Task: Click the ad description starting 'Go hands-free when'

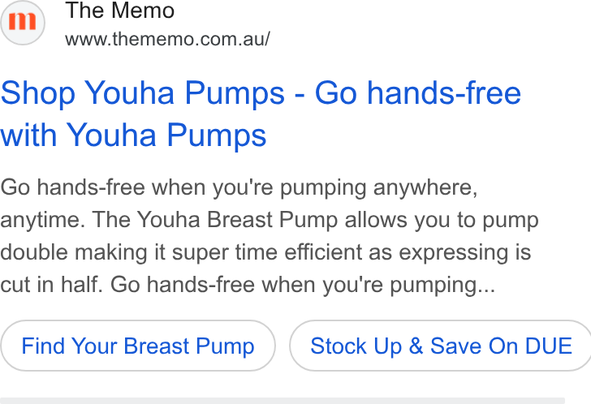Action: (x=270, y=236)
